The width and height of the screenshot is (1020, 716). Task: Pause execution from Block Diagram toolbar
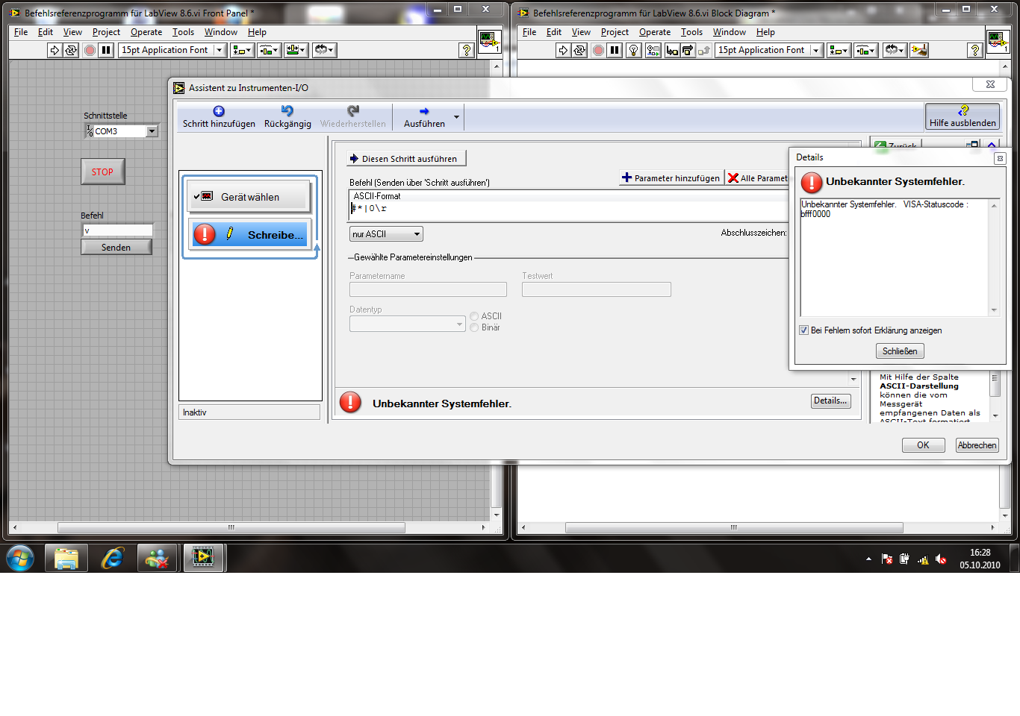615,50
